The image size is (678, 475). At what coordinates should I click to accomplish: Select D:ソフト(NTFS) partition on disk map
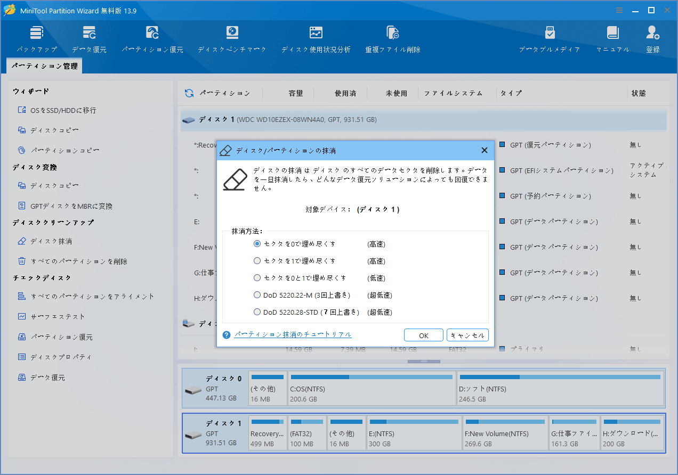[560, 389]
